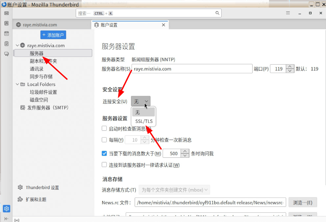Enable 每隔 minutes check checkbox
The image size is (326, 222).
coord(104,140)
